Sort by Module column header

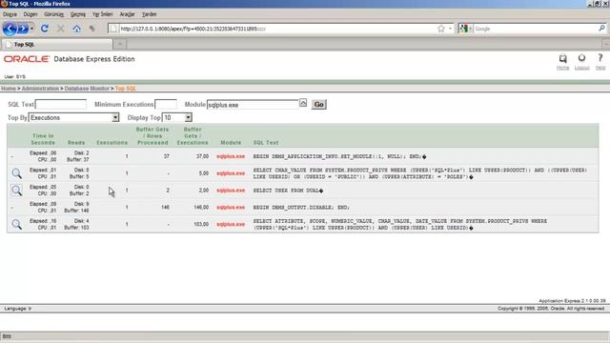[x=231, y=143]
